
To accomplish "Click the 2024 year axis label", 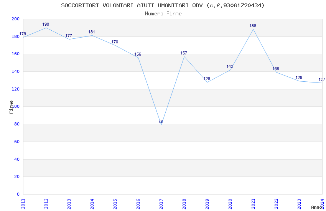I will coord(322,204).
